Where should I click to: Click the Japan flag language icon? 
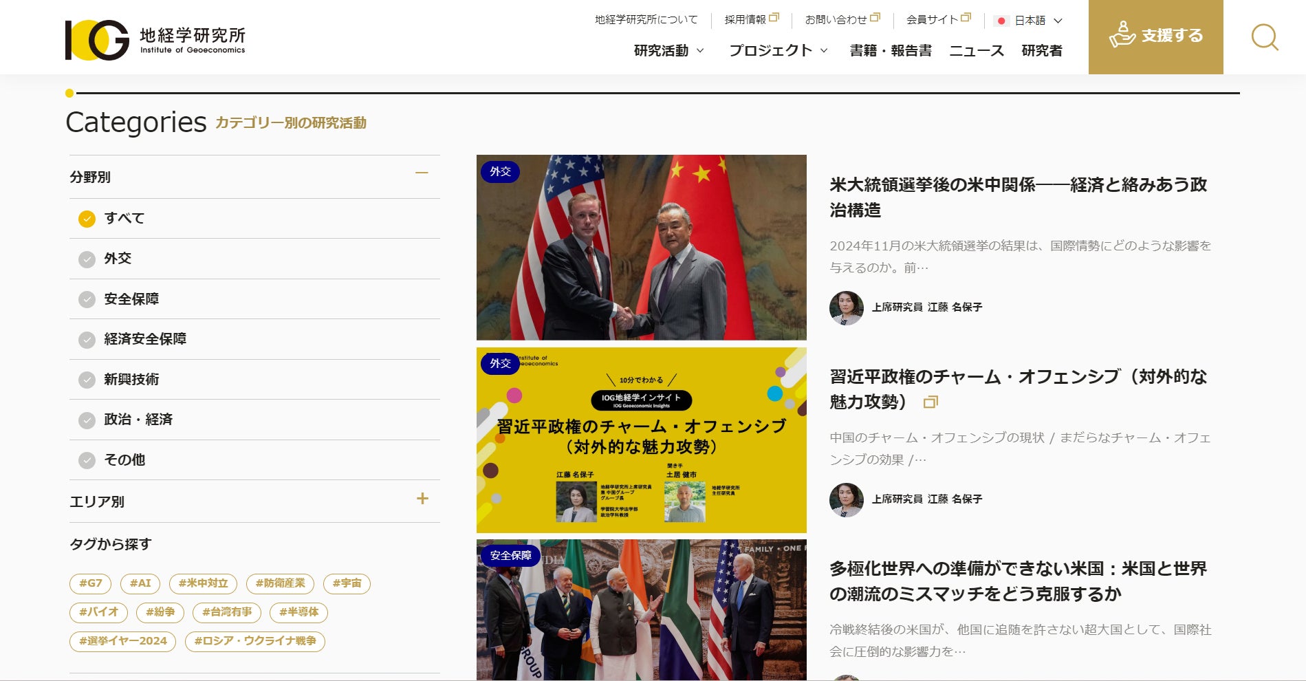click(x=1001, y=21)
